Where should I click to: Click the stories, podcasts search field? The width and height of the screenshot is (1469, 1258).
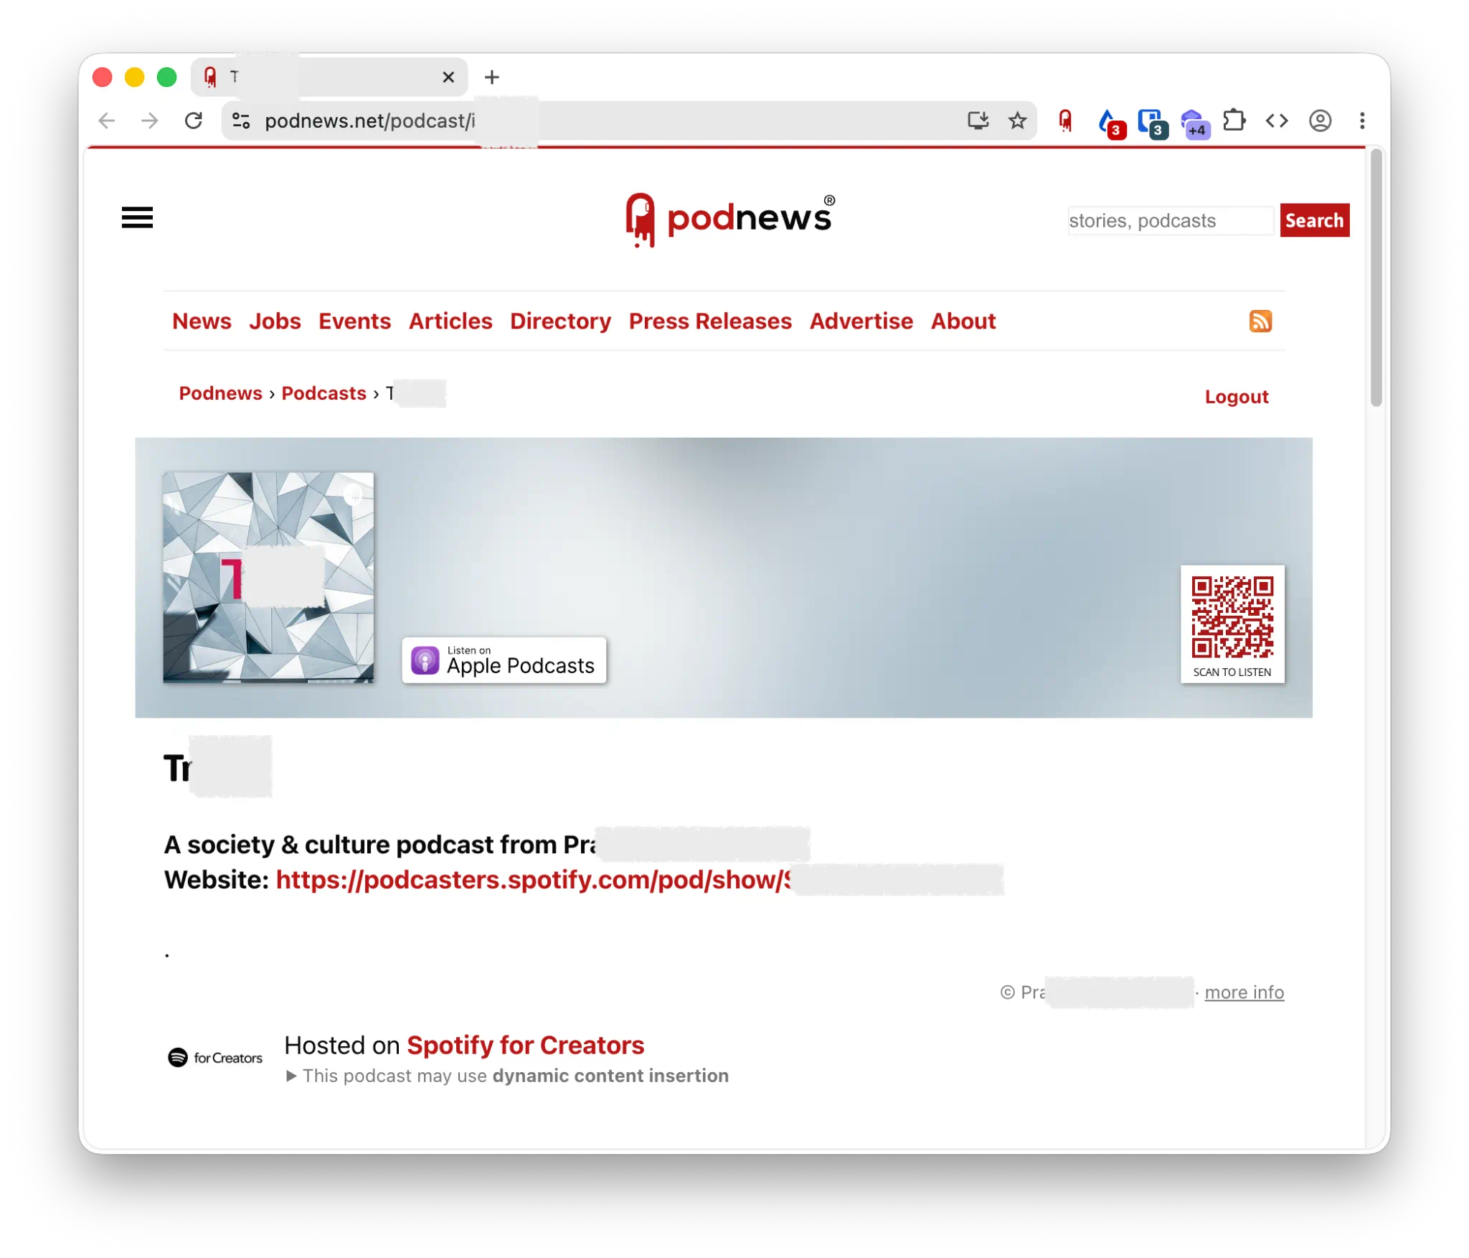coord(1171,220)
